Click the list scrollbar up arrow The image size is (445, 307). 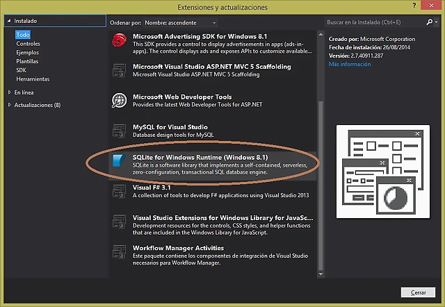point(321,35)
